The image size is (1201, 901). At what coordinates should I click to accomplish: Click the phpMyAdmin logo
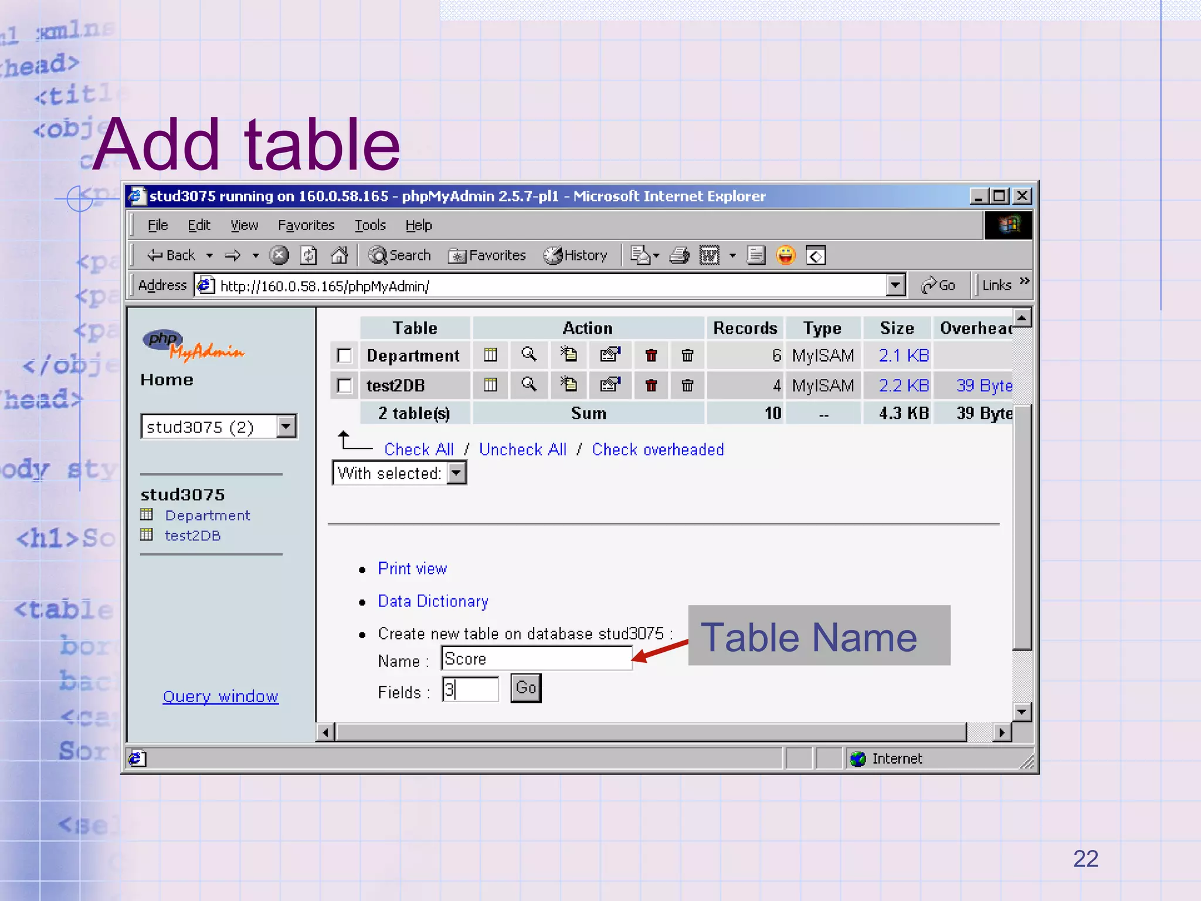[193, 345]
